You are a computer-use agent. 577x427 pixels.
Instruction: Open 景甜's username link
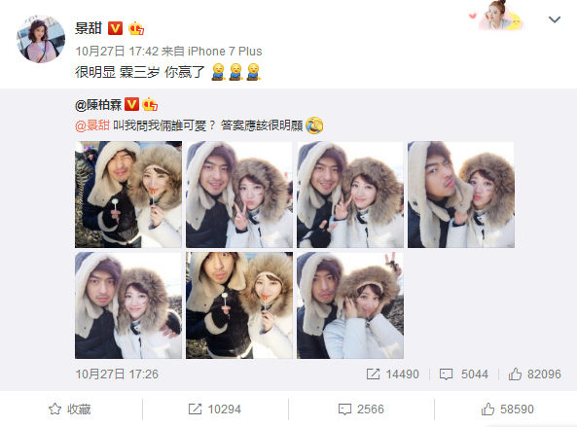pyautogui.click(x=89, y=28)
